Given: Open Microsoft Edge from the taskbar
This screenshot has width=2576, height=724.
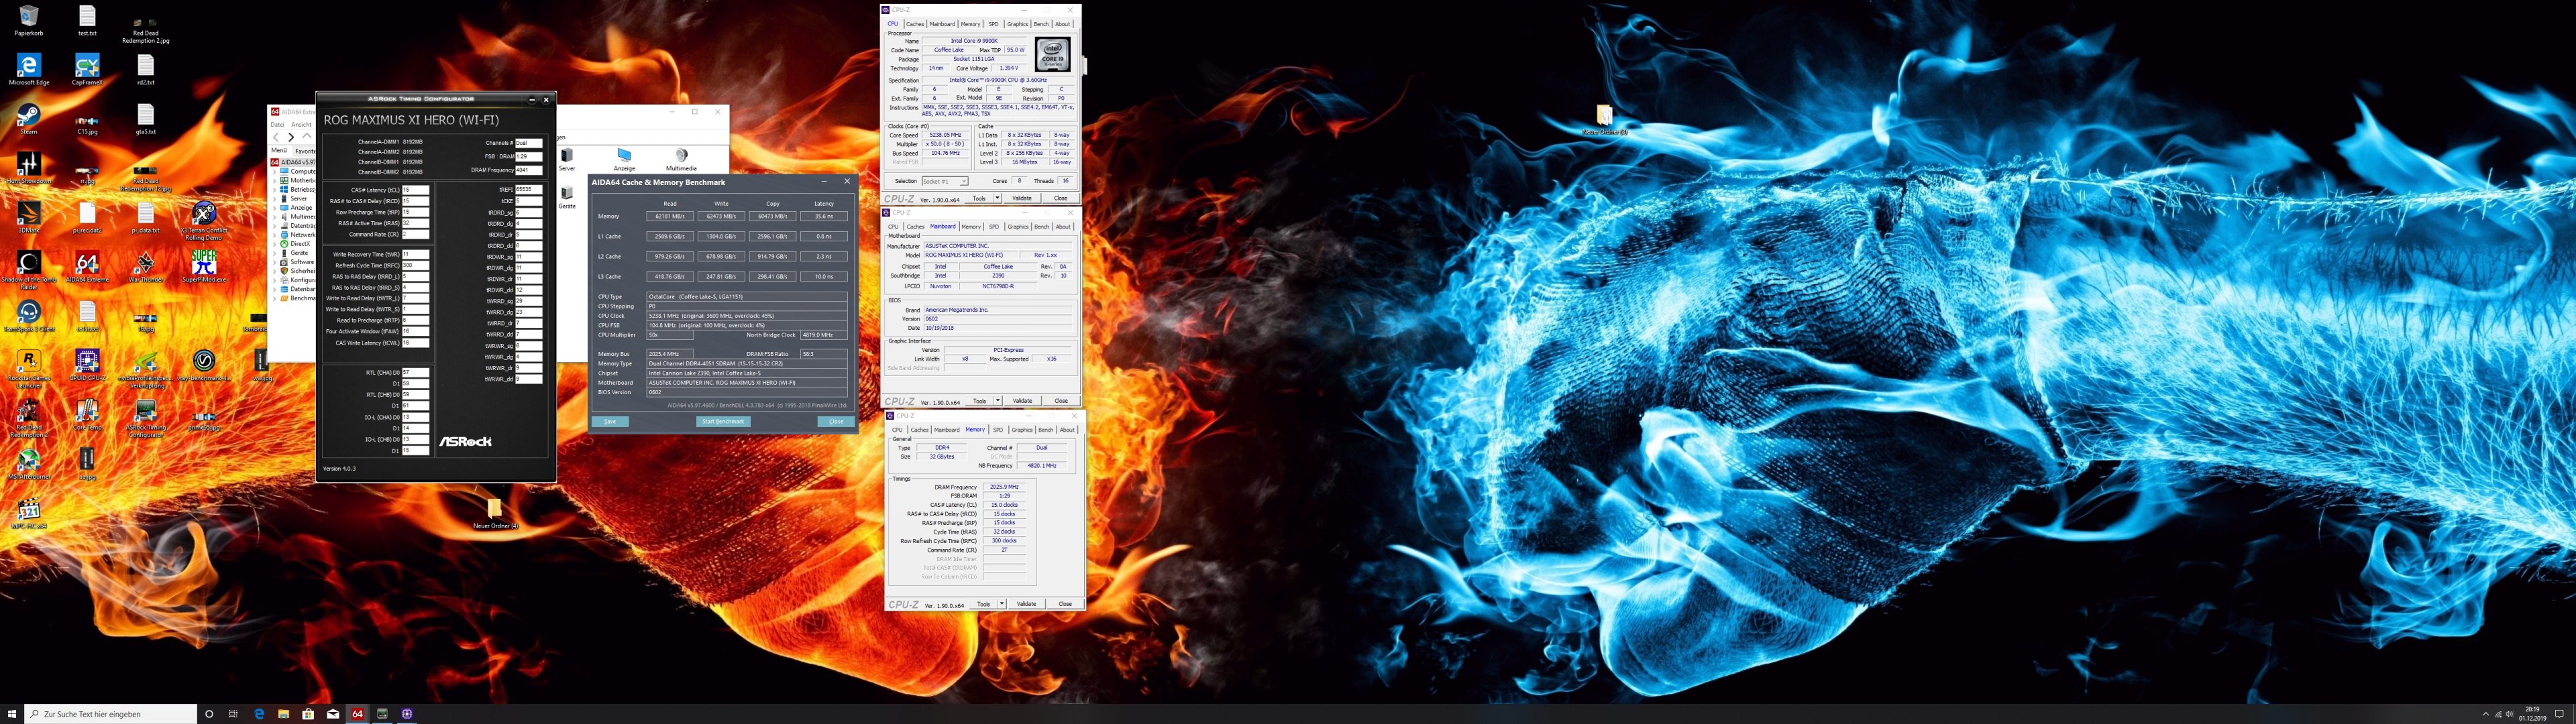Looking at the screenshot, I should coord(259,714).
